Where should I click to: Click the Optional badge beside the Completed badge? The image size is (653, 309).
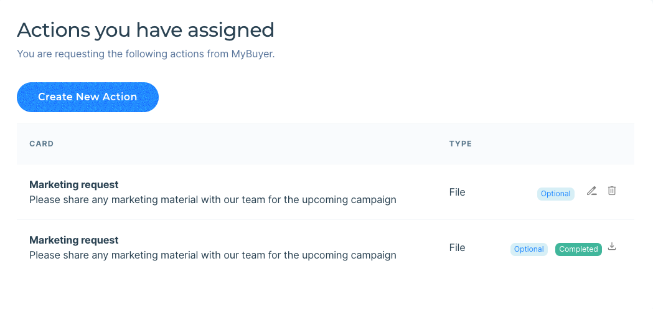[529, 249]
